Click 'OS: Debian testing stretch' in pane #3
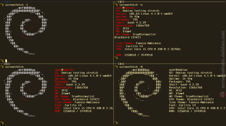 [x=76, y=73]
